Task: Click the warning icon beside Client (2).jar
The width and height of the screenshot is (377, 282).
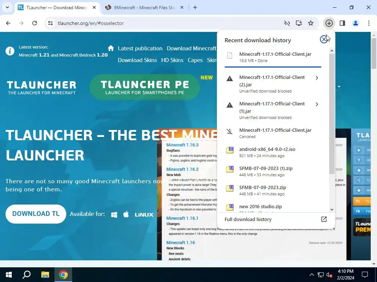Action: point(230,79)
